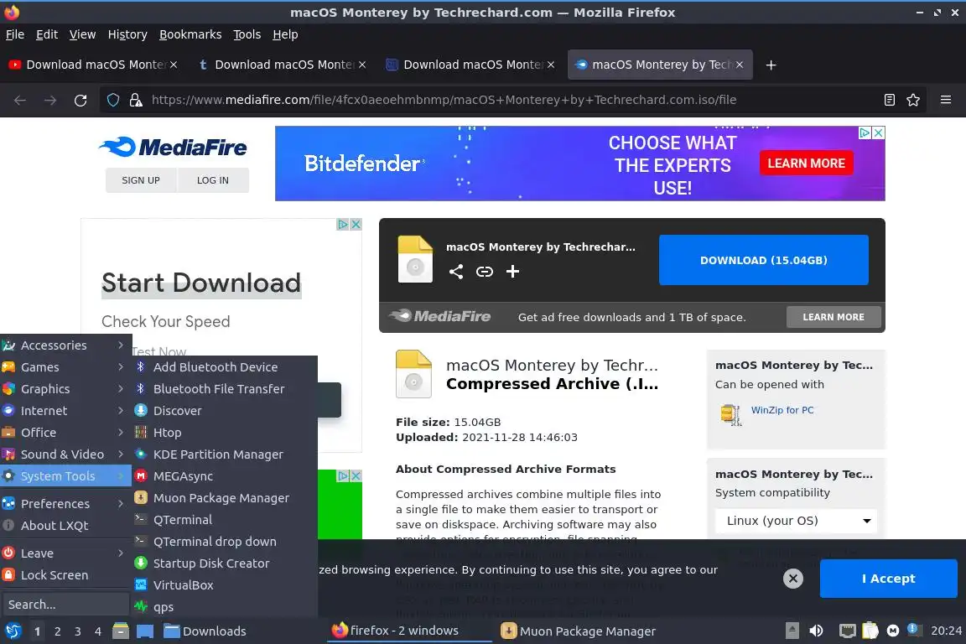Click the LOG IN button
The image size is (966, 644).
pyautogui.click(x=212, y=180)
